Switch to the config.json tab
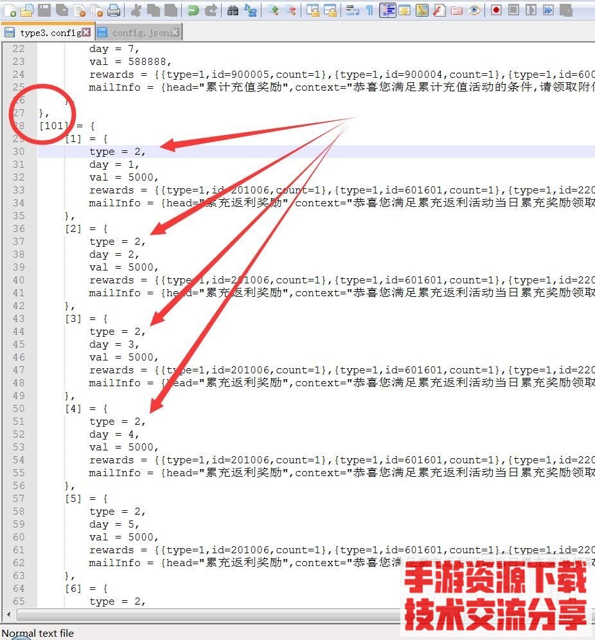 (x=139, y=33)
